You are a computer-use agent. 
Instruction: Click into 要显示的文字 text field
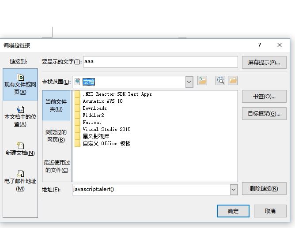tap(160, 62)
